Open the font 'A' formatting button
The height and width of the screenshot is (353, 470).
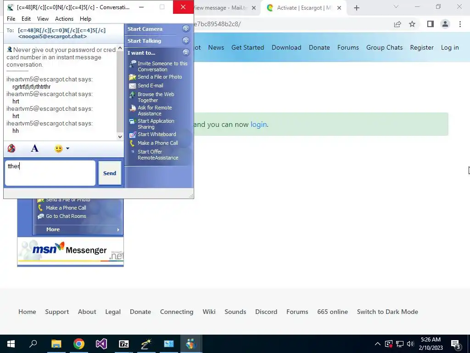(35, 148)
